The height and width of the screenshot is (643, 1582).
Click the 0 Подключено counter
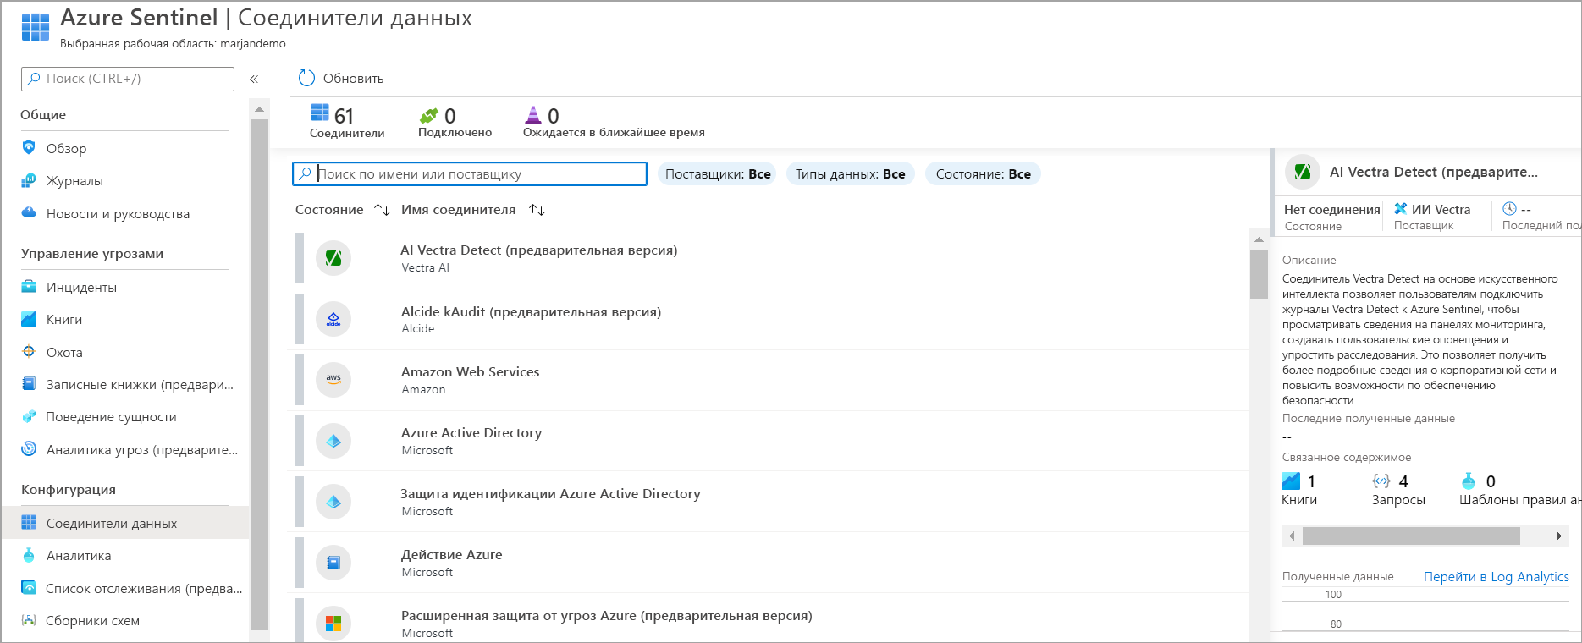[455, 121]
